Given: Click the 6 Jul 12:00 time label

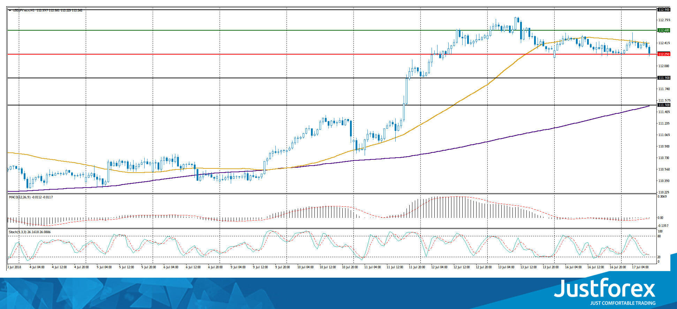Looking at the screenshot, I should [193, 267].
